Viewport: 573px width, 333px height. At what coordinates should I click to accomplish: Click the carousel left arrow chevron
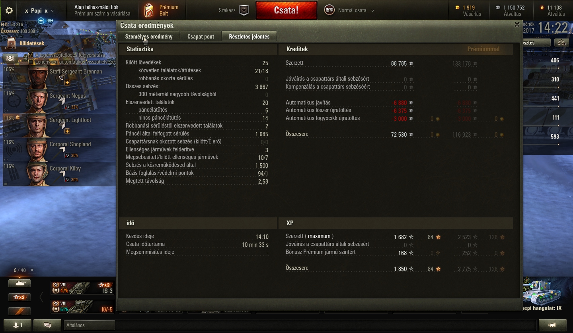coord(41,297)
